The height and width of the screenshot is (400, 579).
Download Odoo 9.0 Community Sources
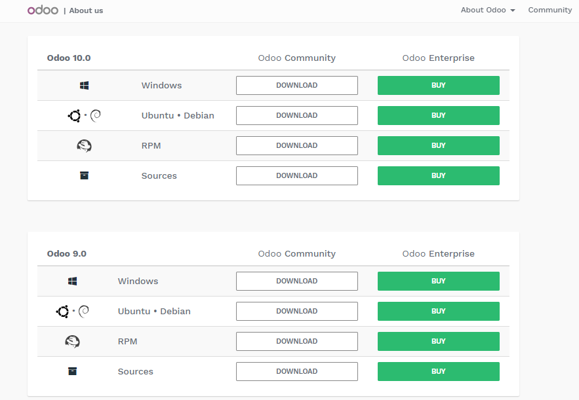[x=296, y=372]
